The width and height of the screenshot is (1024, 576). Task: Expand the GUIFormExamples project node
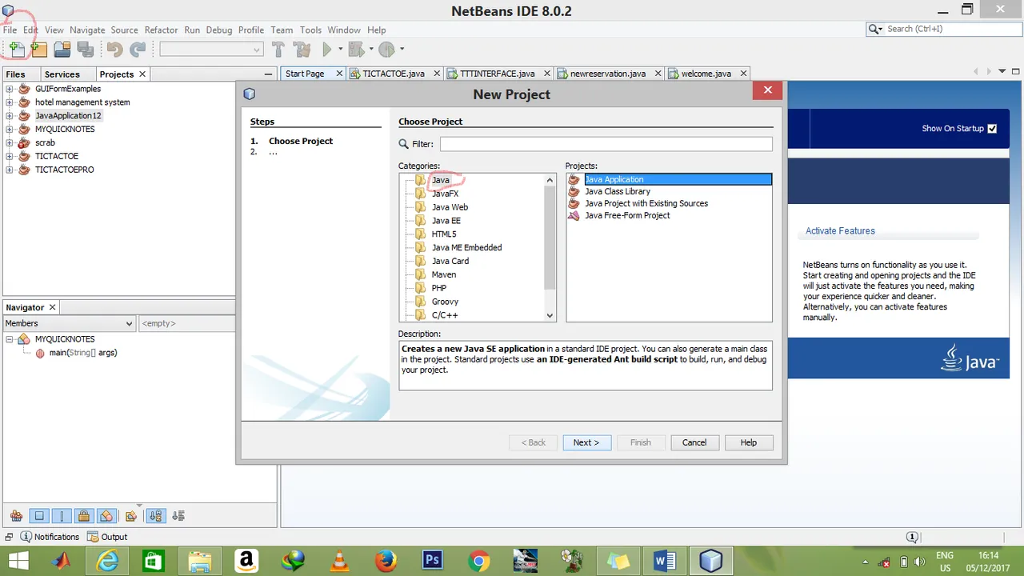point(9,89)
